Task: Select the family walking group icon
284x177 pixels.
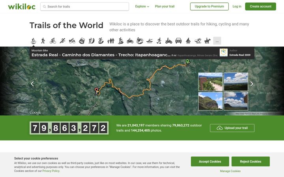Action: pos(111,41)
